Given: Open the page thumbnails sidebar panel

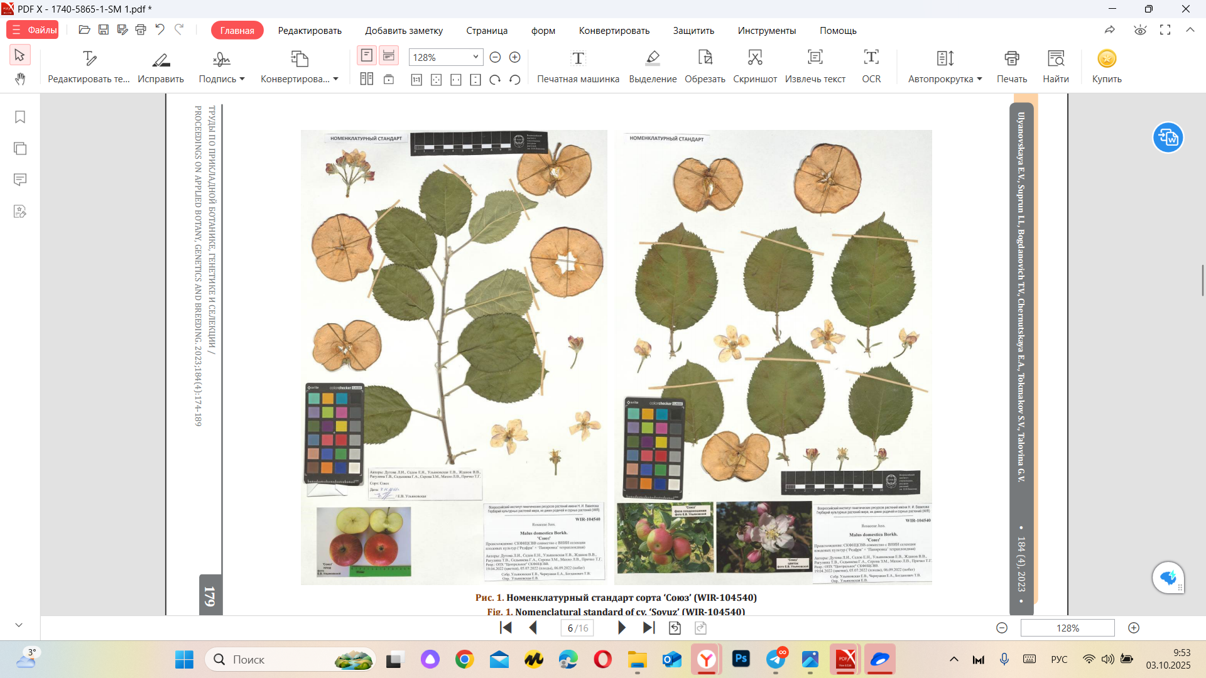Looking at the screenshot, I should (20, 149).
